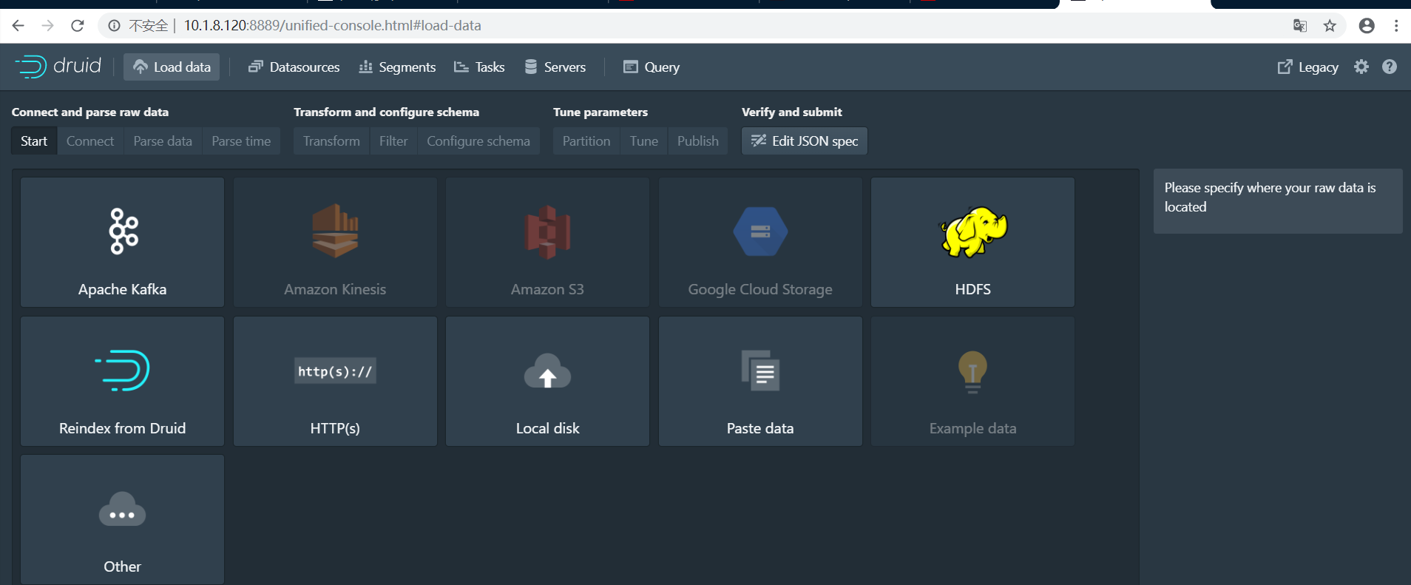Go to the Datasources view

coord(294,67)
